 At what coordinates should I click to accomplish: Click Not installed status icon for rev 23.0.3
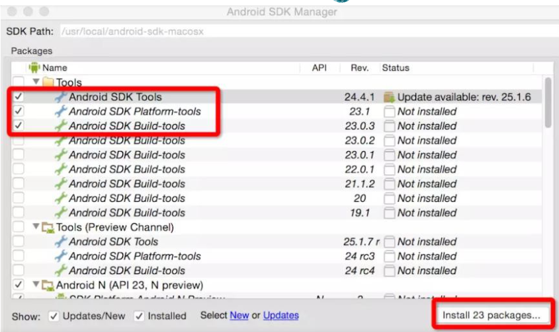click(389, 125)
